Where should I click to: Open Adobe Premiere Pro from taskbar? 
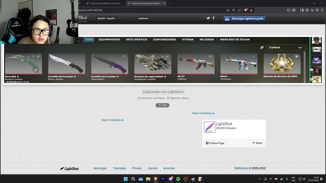[163, 179]
